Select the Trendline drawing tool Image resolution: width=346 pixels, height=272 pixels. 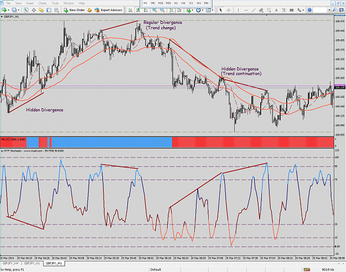tap(254, 10)
